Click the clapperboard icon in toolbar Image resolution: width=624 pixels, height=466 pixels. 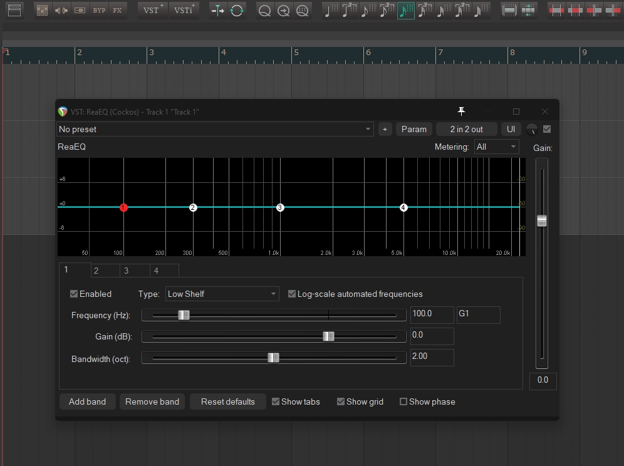[x=13, y=10]
